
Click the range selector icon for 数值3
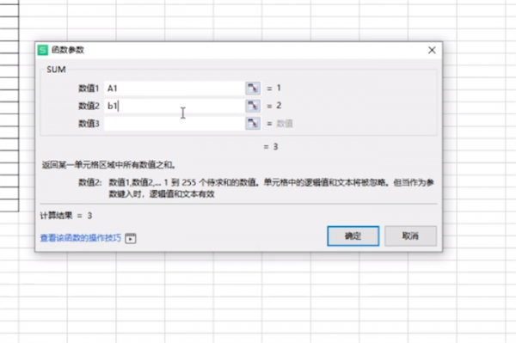point(253,124)
